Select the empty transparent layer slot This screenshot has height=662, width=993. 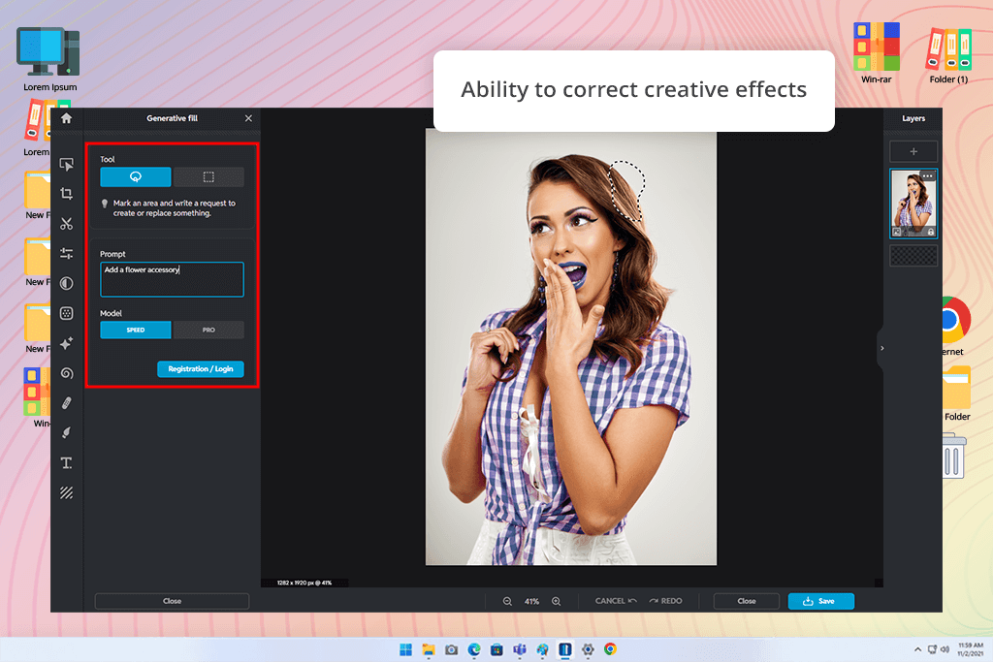(913, 256)
